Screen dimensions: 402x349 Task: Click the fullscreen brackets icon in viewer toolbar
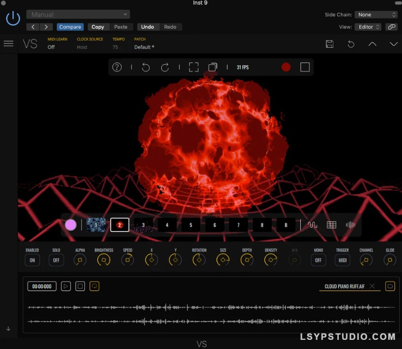[194, 67]
